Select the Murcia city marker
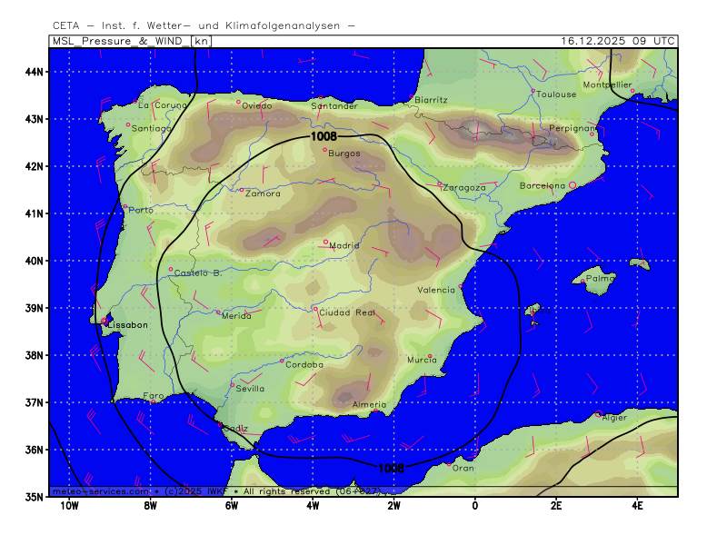 click(x=430, y=356)
